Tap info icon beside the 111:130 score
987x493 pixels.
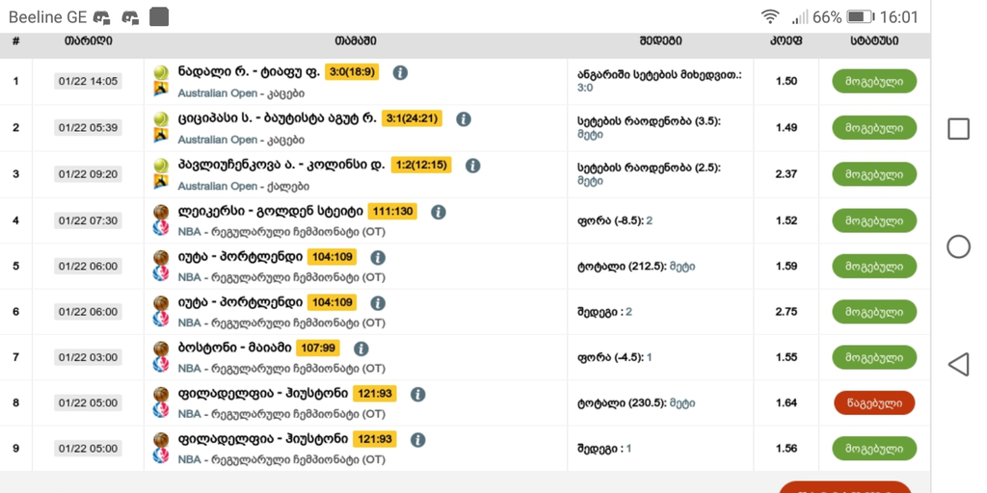[439, 212]
